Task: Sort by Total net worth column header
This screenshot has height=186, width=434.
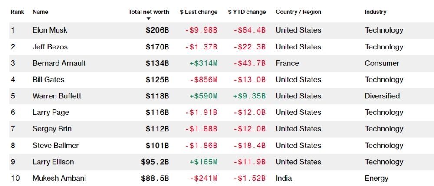Action: 148,12
